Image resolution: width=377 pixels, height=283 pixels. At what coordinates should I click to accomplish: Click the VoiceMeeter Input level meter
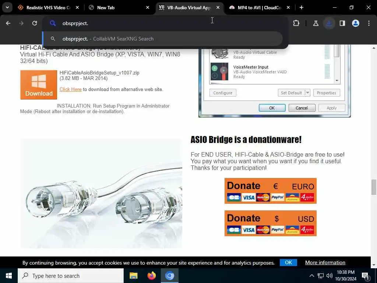point(327,71)
